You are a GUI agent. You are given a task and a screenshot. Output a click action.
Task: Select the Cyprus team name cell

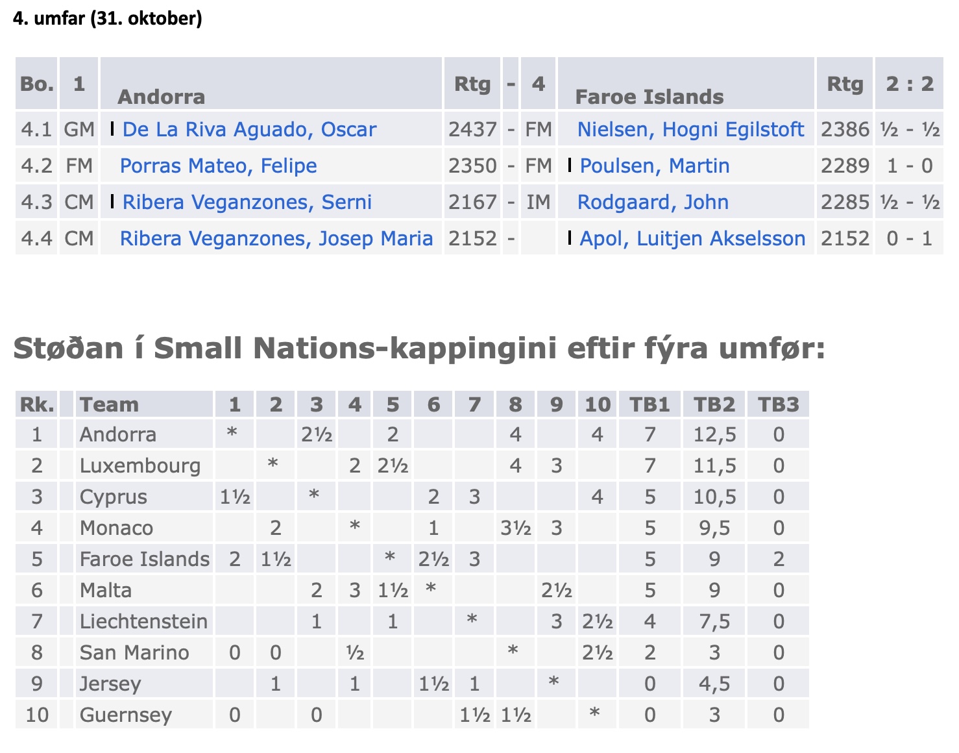[114, 497]
